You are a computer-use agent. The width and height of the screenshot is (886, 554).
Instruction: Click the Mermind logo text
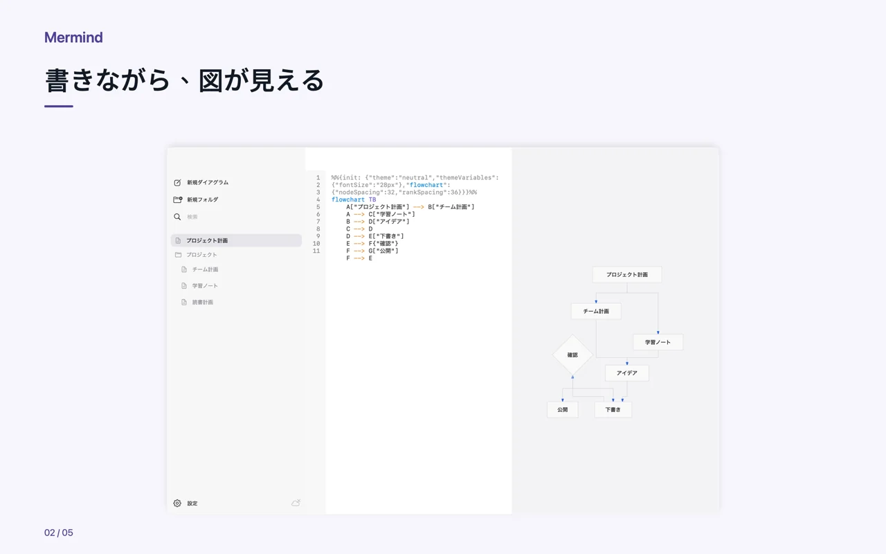click(73, 37)
